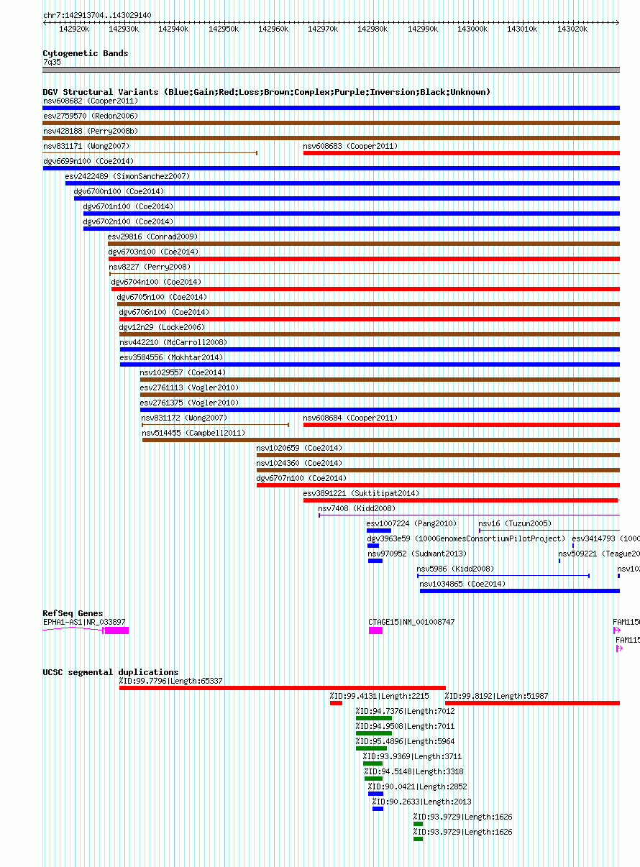This screenshot has height=867, width=640.
Task: Select the Cytogenetic Bands track title
Action: 86,53
